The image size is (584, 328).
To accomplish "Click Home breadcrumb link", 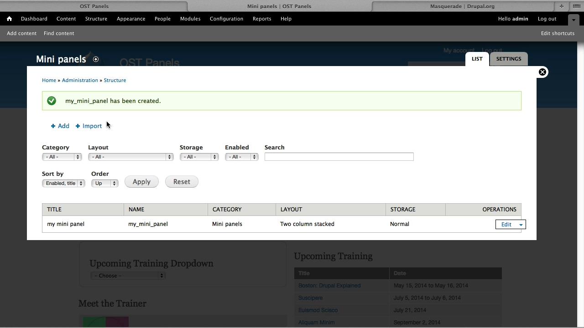I will tap(49, 80).
